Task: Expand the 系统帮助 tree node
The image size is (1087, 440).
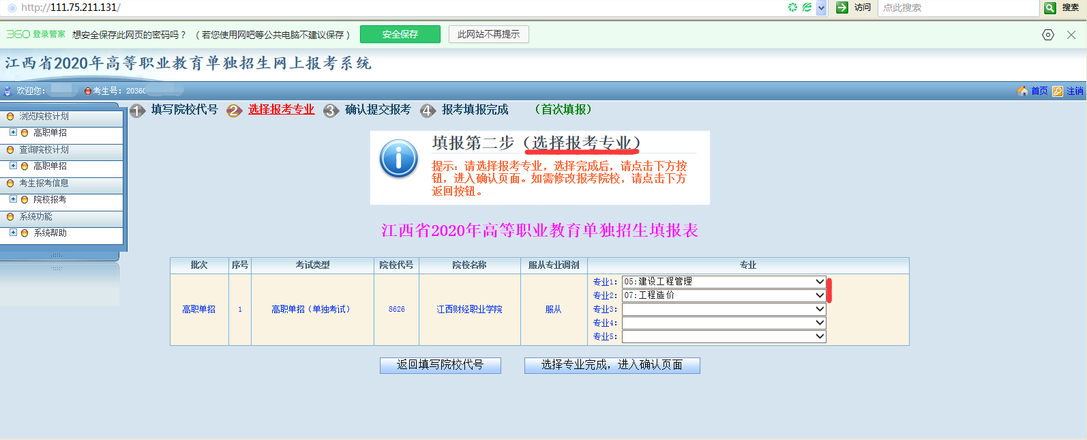Action: pos(13,233)
